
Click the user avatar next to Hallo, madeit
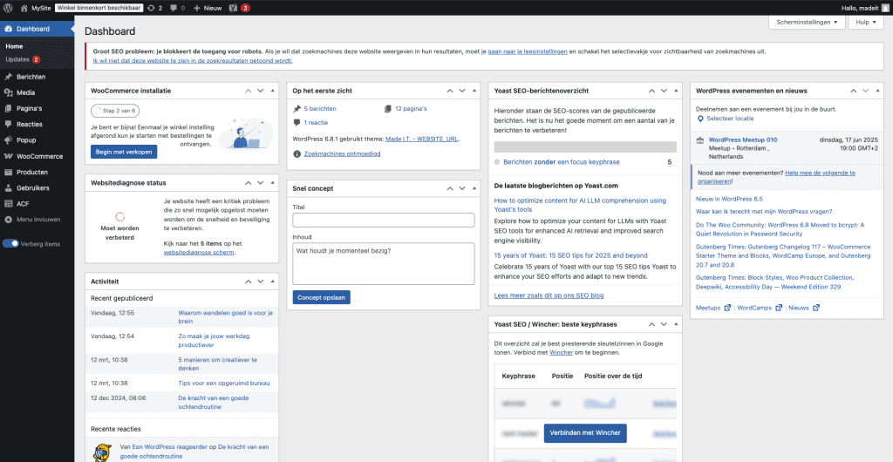(x=884, y=8)
